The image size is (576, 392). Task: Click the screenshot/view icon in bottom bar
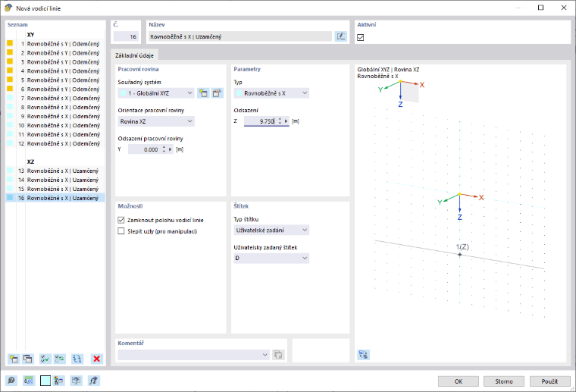click(76, 381)
